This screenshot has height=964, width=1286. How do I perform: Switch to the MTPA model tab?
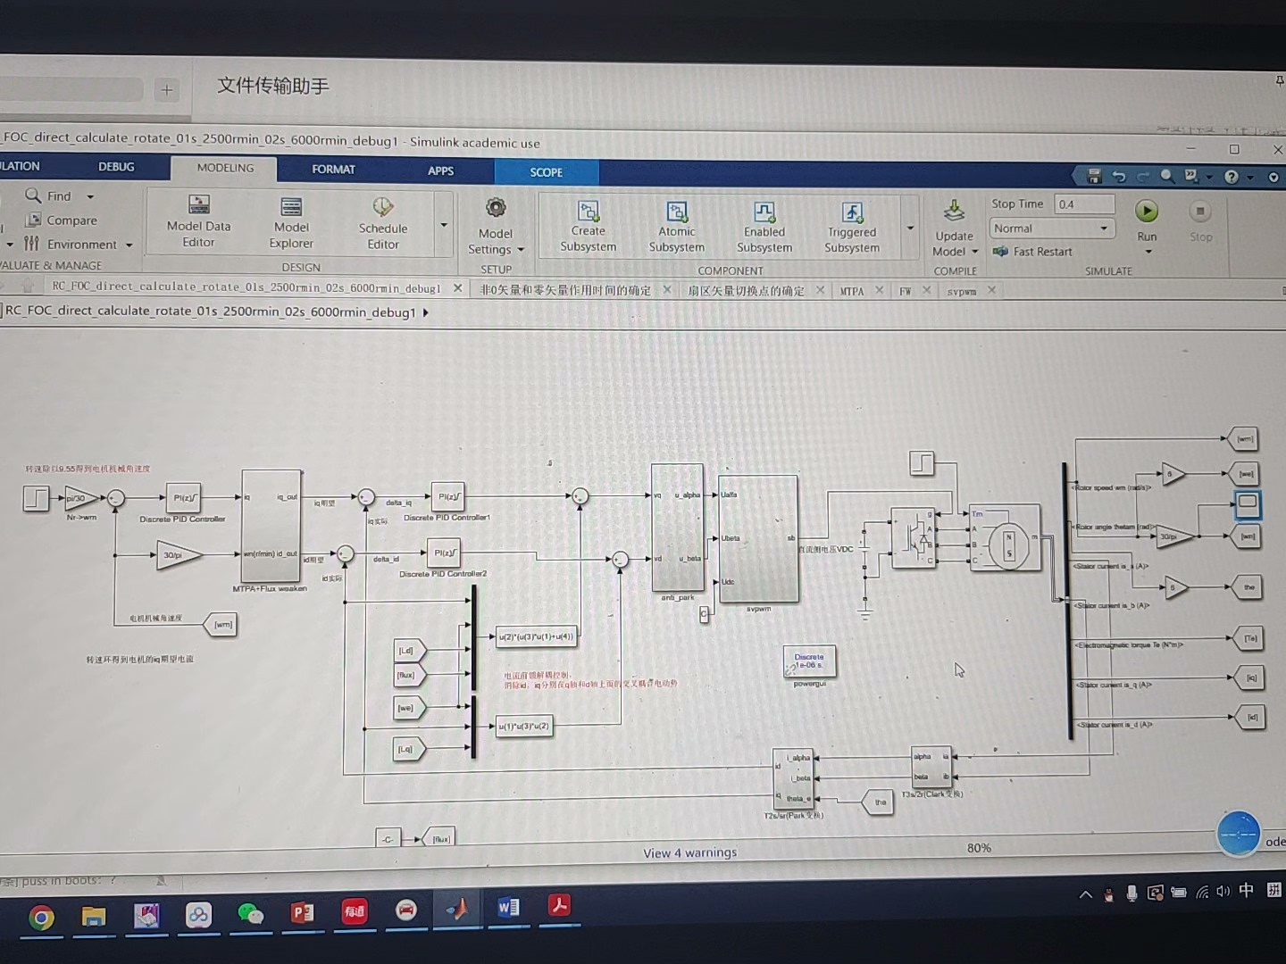pos(851,291)
